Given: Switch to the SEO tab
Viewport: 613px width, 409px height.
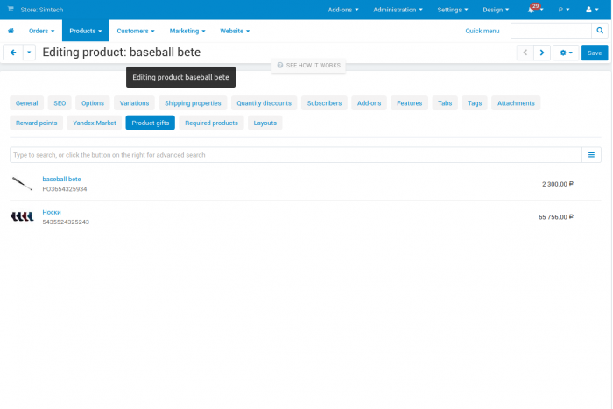Looking at the screenshot, I should click(x=60, y=103).
